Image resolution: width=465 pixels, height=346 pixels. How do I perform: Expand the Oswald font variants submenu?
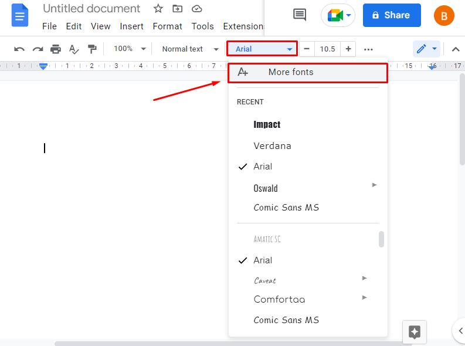pos(374,185)
